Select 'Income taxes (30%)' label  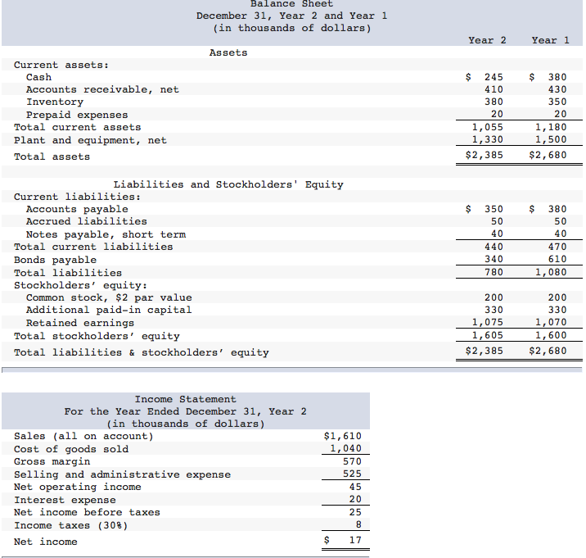point(71,525)
